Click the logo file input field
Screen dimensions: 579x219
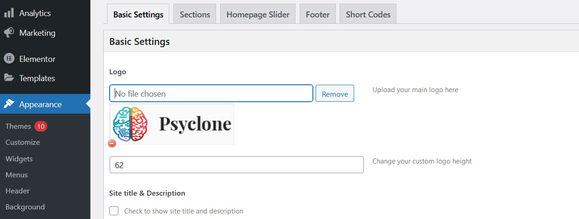[x=212, y=93]
